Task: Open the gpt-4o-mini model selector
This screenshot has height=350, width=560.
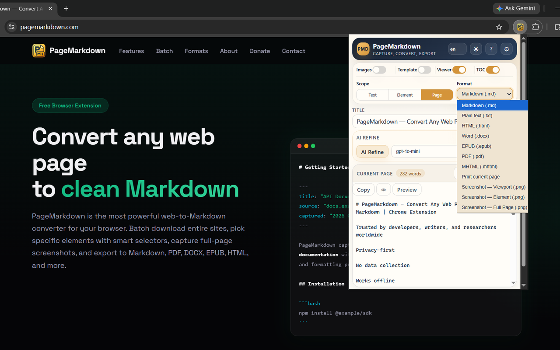Action: 424,151
